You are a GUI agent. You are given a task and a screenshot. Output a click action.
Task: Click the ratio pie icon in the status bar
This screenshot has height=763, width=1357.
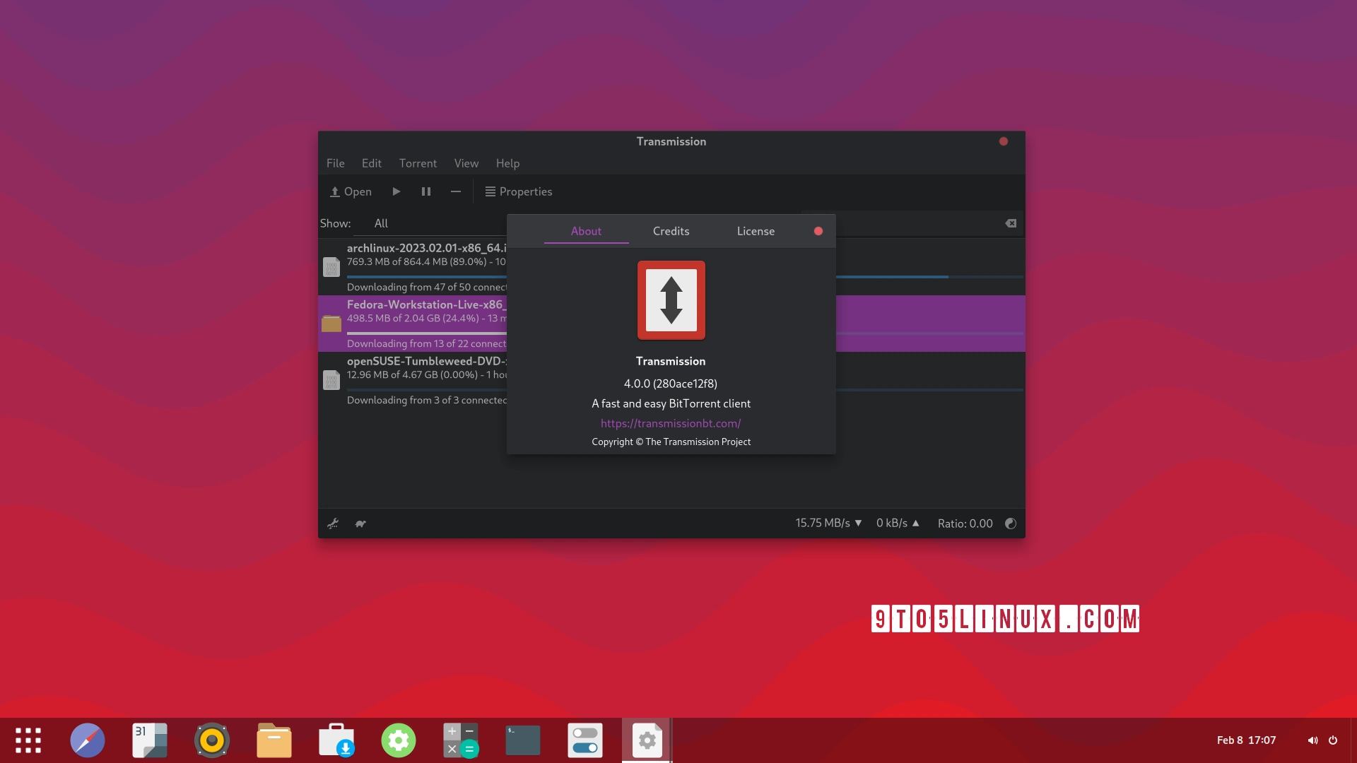point(1010,524)
